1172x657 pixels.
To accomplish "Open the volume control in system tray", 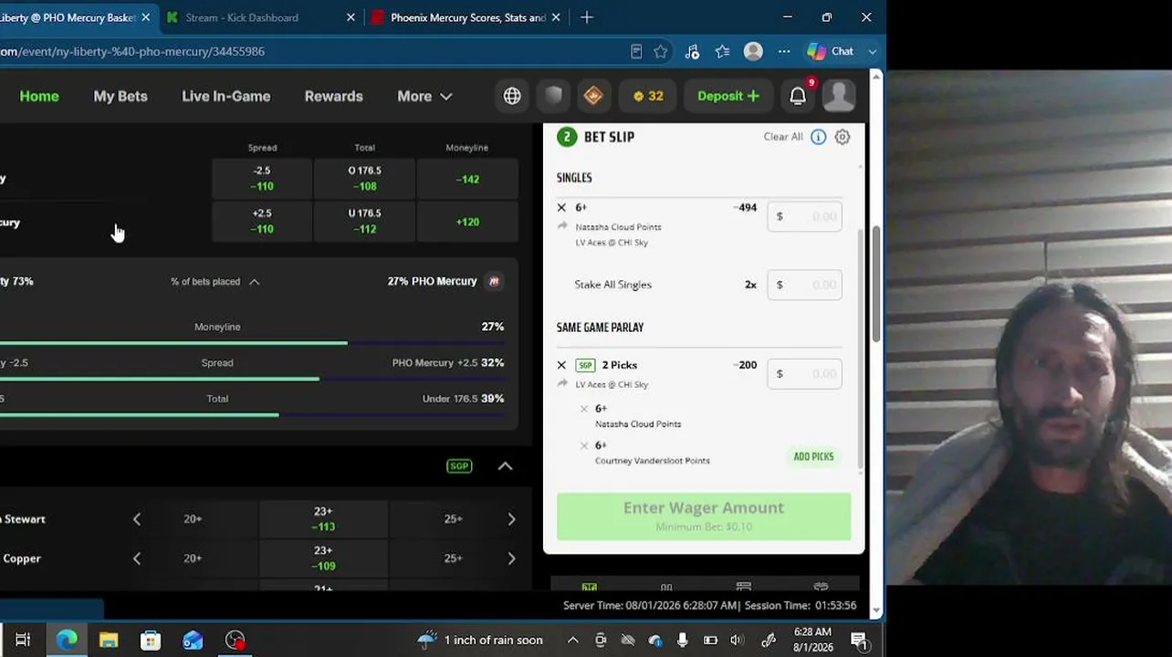I will tap(738, 640).
